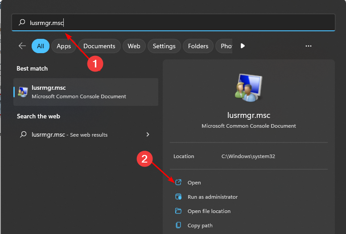The width and height of the screenshot is (346, 234).
Task: Click the Run as administrator shield icon
Action: pos(178,196)
